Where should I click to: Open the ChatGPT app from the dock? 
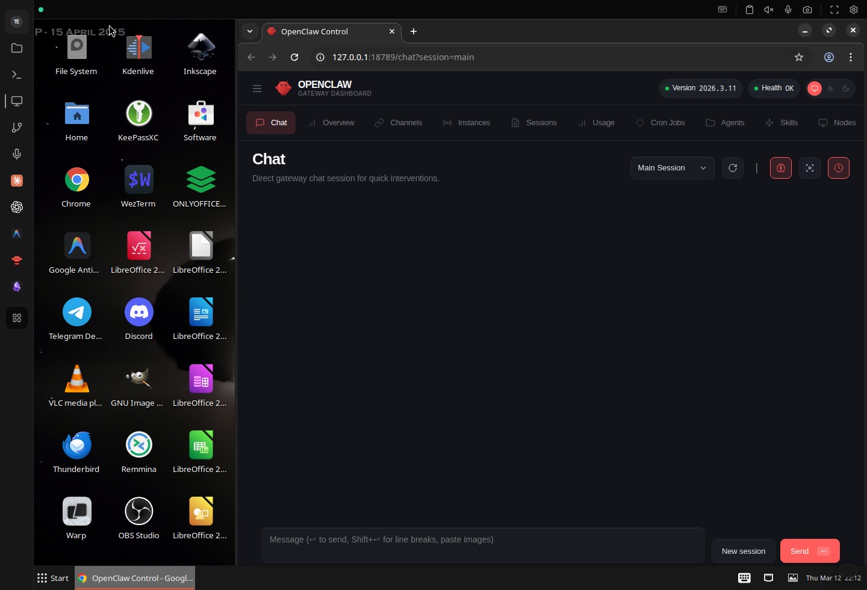(17, 208)
